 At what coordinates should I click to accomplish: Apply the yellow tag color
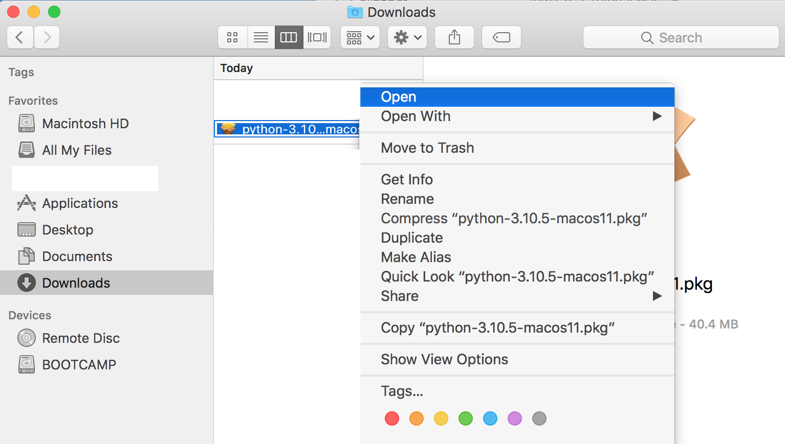coord(441,418)
